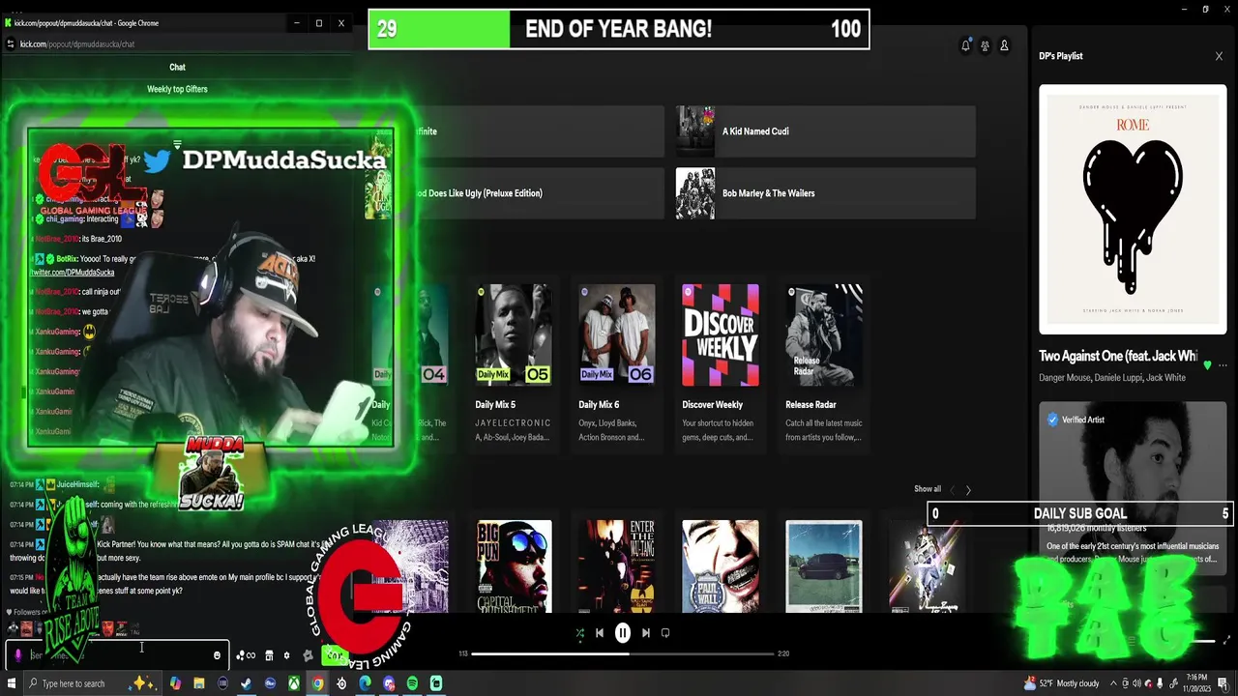Open A Kid Named Cudi shortcut
The width and height of the screenshot is (1238, 696).
point(825,131)
